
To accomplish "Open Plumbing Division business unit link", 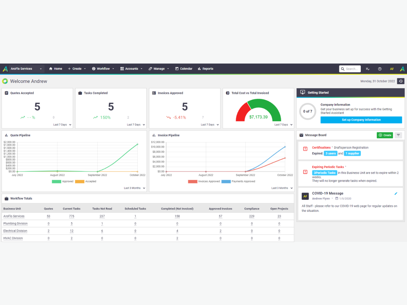I will [x=16, y=224].
